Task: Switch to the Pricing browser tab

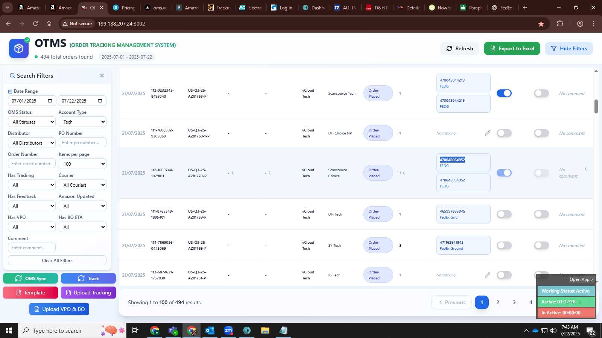Action: 124,8
